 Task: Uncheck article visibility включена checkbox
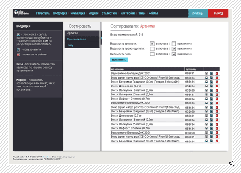click(152, 44)
